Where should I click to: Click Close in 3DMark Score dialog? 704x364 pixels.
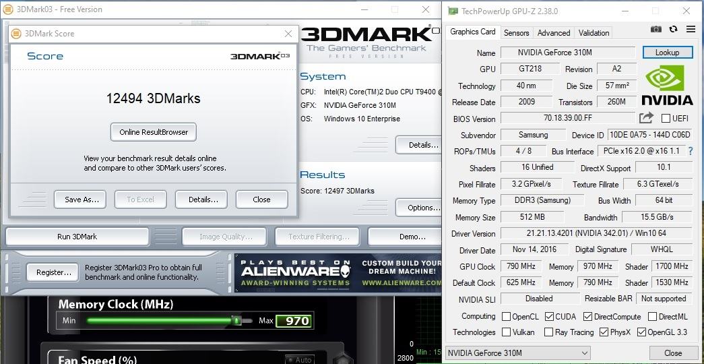coord(262,200)
